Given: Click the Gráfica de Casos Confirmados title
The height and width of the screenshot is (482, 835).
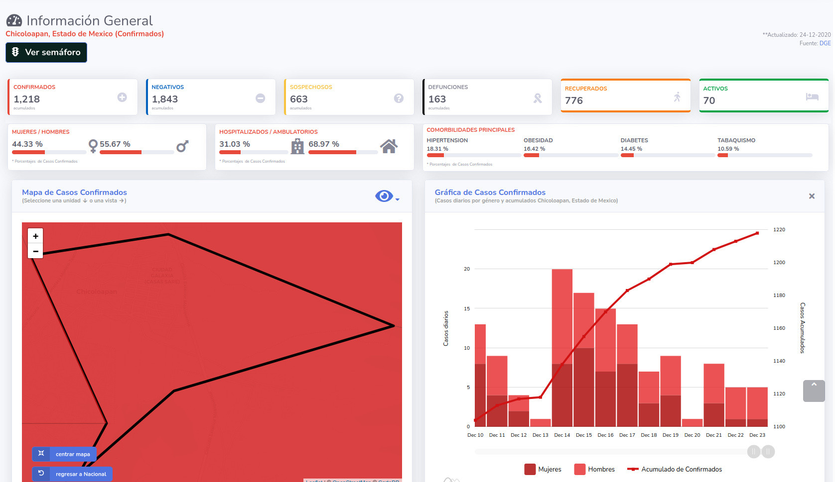Looking at the screenshot, I should tap(490, 193).
